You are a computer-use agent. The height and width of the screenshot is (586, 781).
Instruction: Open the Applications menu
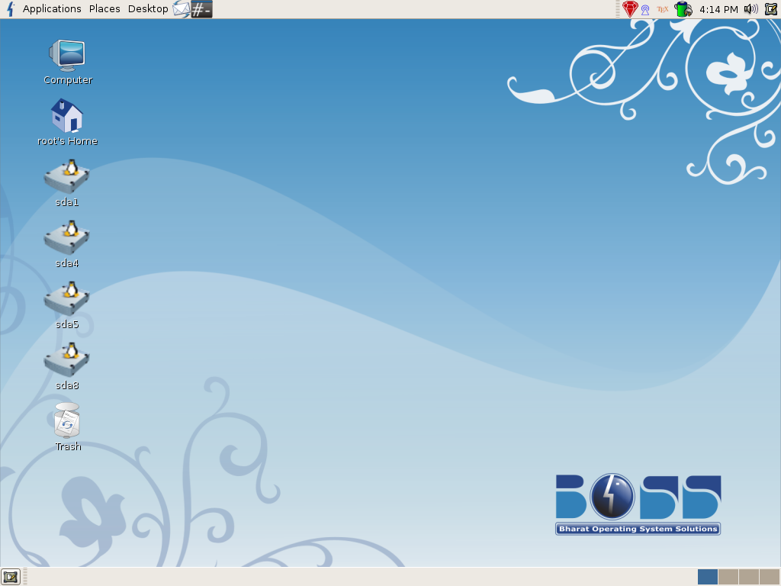click(x=51, y=9)
